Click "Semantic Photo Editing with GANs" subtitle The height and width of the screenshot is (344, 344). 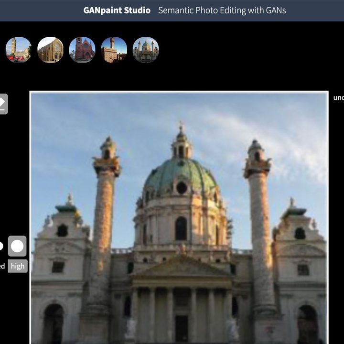click(222, 11)
